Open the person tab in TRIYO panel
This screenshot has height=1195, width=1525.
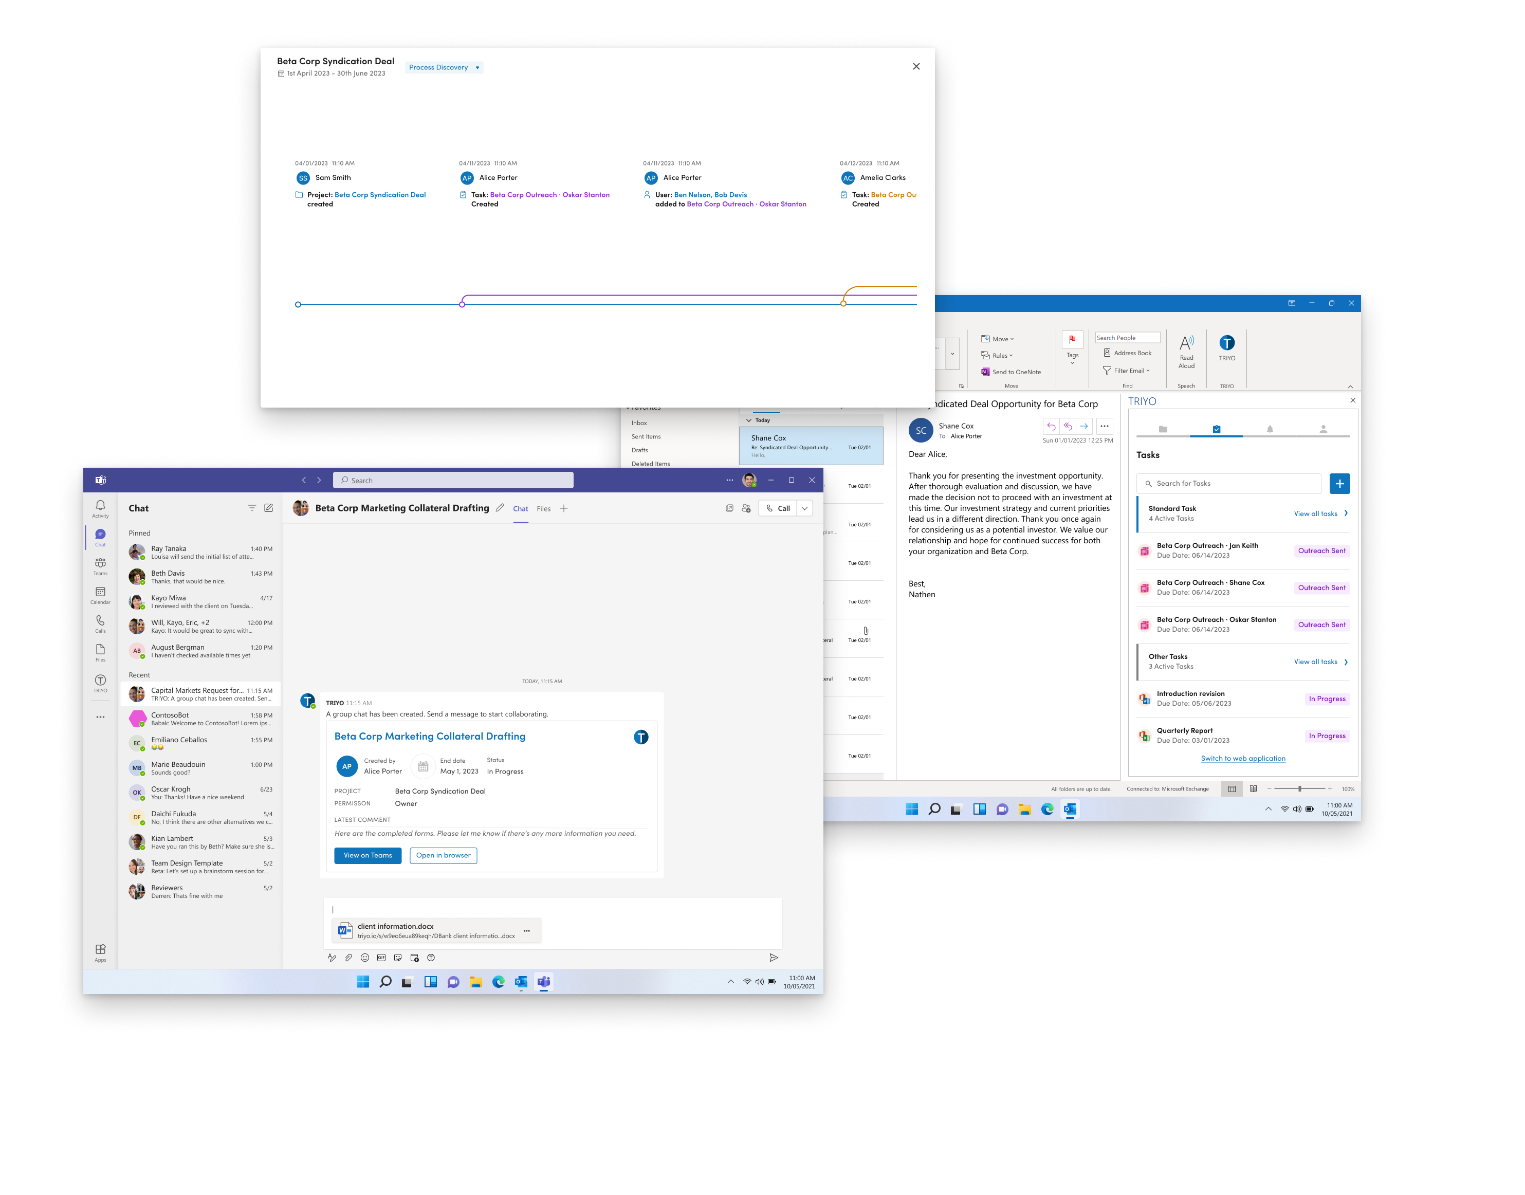1323,429
